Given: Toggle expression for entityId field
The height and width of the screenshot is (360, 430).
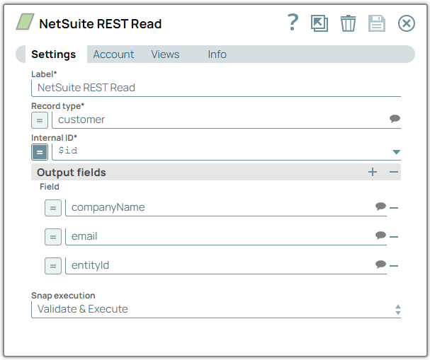Looking at the screenshot, I should (53, 266).
